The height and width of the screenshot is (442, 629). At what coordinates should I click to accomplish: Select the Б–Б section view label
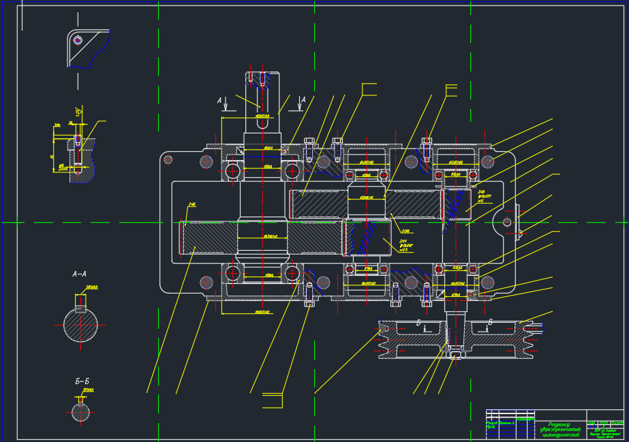[82, 382]
